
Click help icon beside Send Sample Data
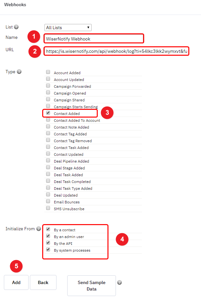point(119,282)
